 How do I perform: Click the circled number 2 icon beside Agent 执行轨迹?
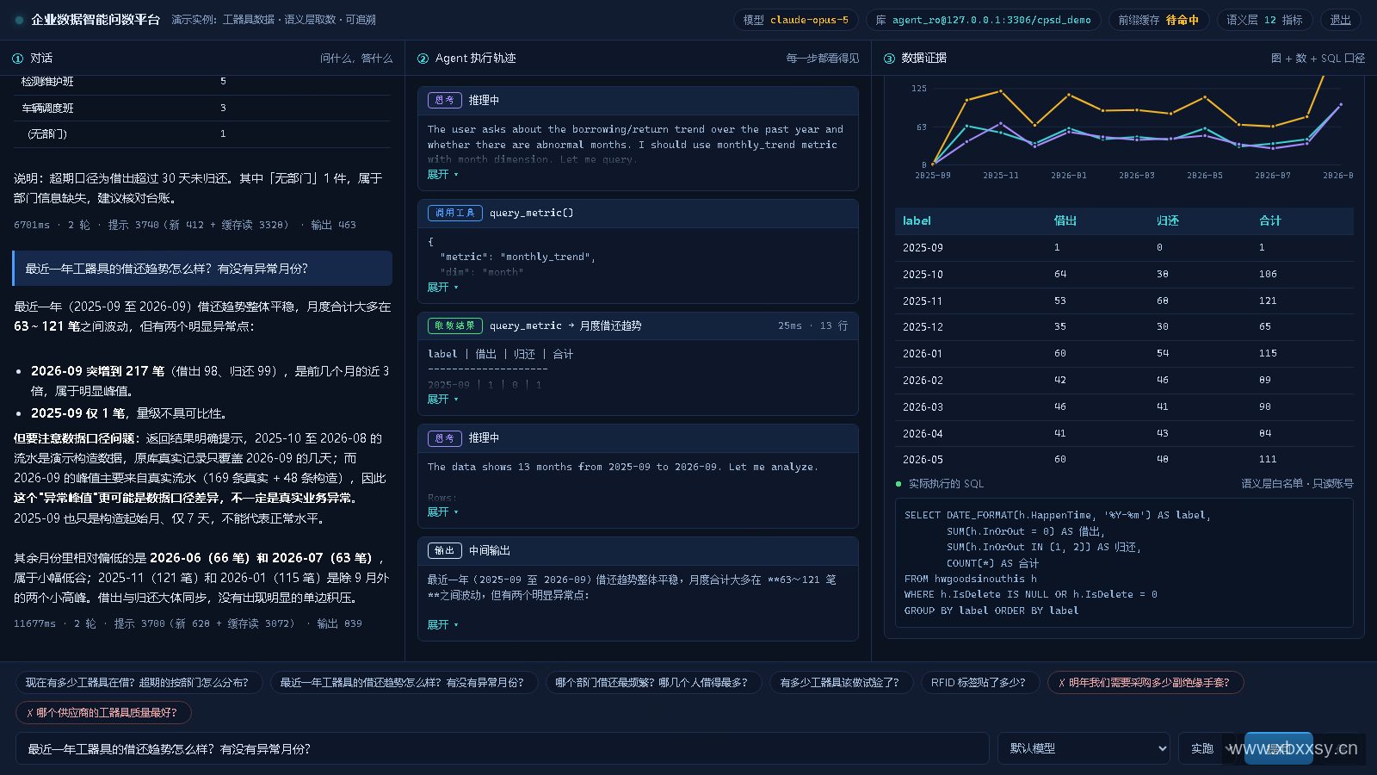tap(423, 59)
